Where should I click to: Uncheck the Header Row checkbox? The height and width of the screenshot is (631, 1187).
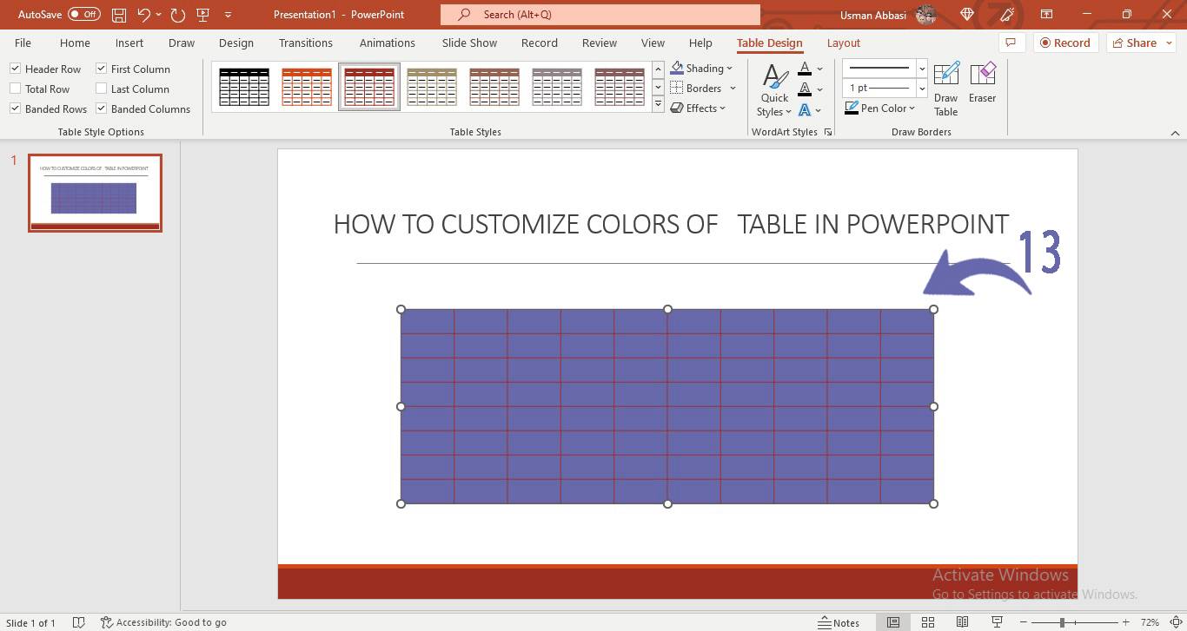point(15,69)
